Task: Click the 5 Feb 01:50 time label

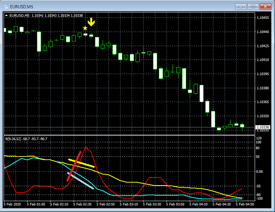Action: tap(36, 204)
